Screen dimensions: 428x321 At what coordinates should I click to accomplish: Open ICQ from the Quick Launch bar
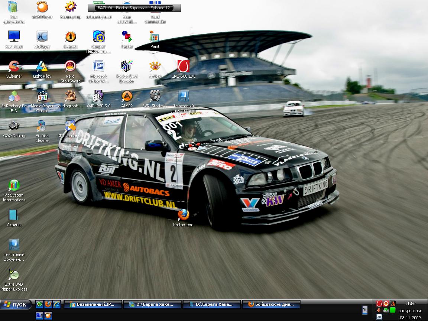40,304
